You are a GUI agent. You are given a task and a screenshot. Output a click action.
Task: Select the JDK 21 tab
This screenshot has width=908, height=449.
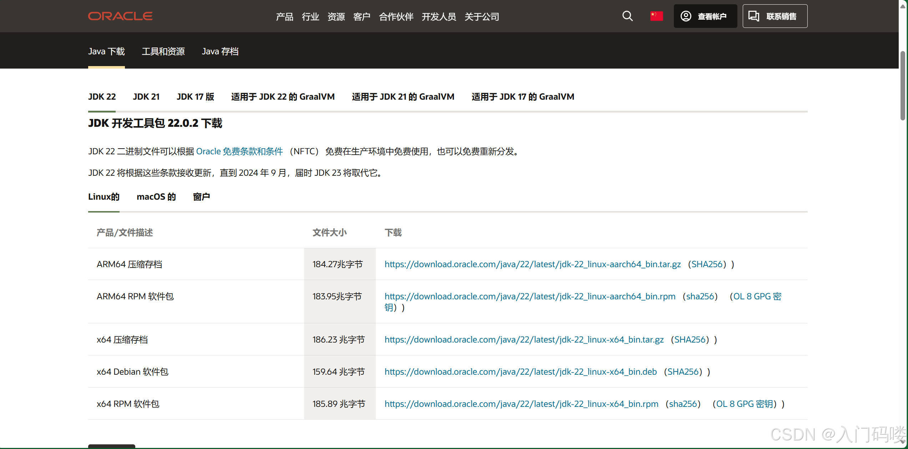tap(146, 97)
